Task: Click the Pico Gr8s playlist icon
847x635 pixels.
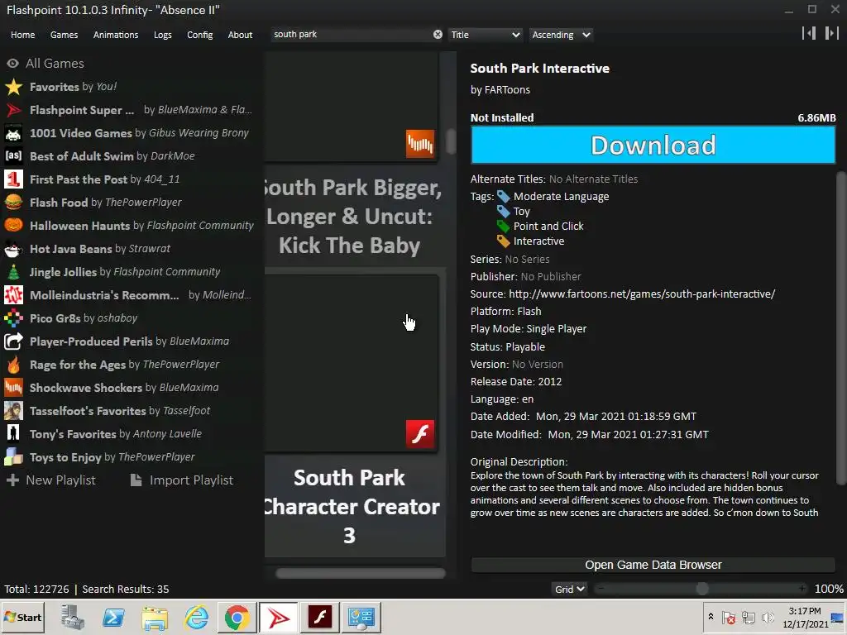Action: (x=13, y=318)
